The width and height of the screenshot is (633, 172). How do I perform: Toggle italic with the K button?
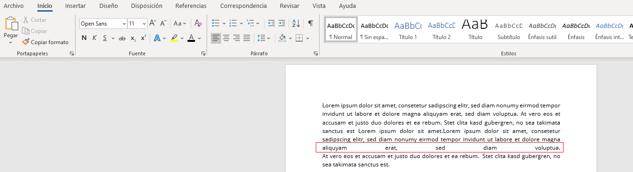point(95,38)
